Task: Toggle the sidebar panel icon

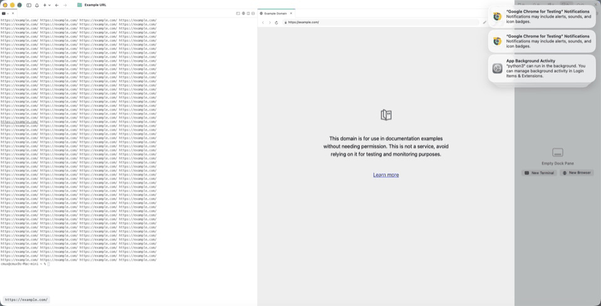Action: pyautogui.click(x=29, y=5)
